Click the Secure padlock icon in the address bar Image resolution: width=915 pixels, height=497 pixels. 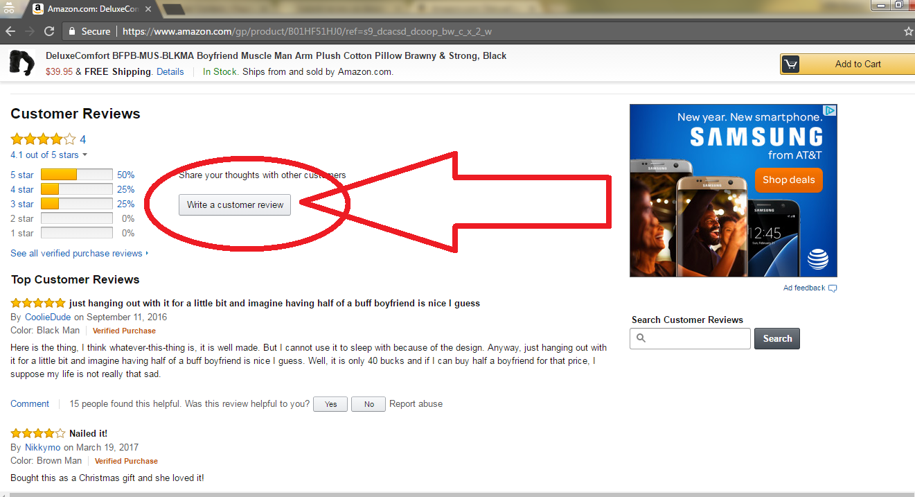pyautogui.click(x=71, y=31)
